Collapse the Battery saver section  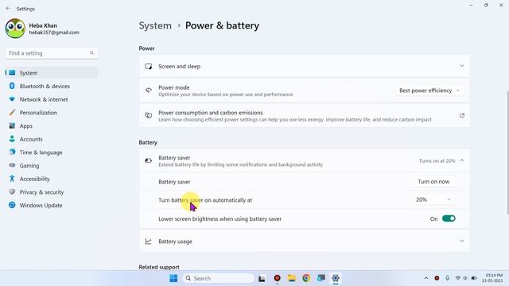[462, 160]
